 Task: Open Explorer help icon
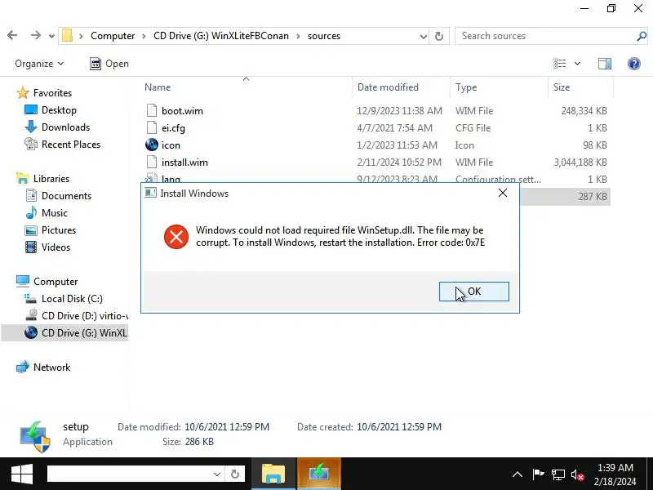click(634, 64)
